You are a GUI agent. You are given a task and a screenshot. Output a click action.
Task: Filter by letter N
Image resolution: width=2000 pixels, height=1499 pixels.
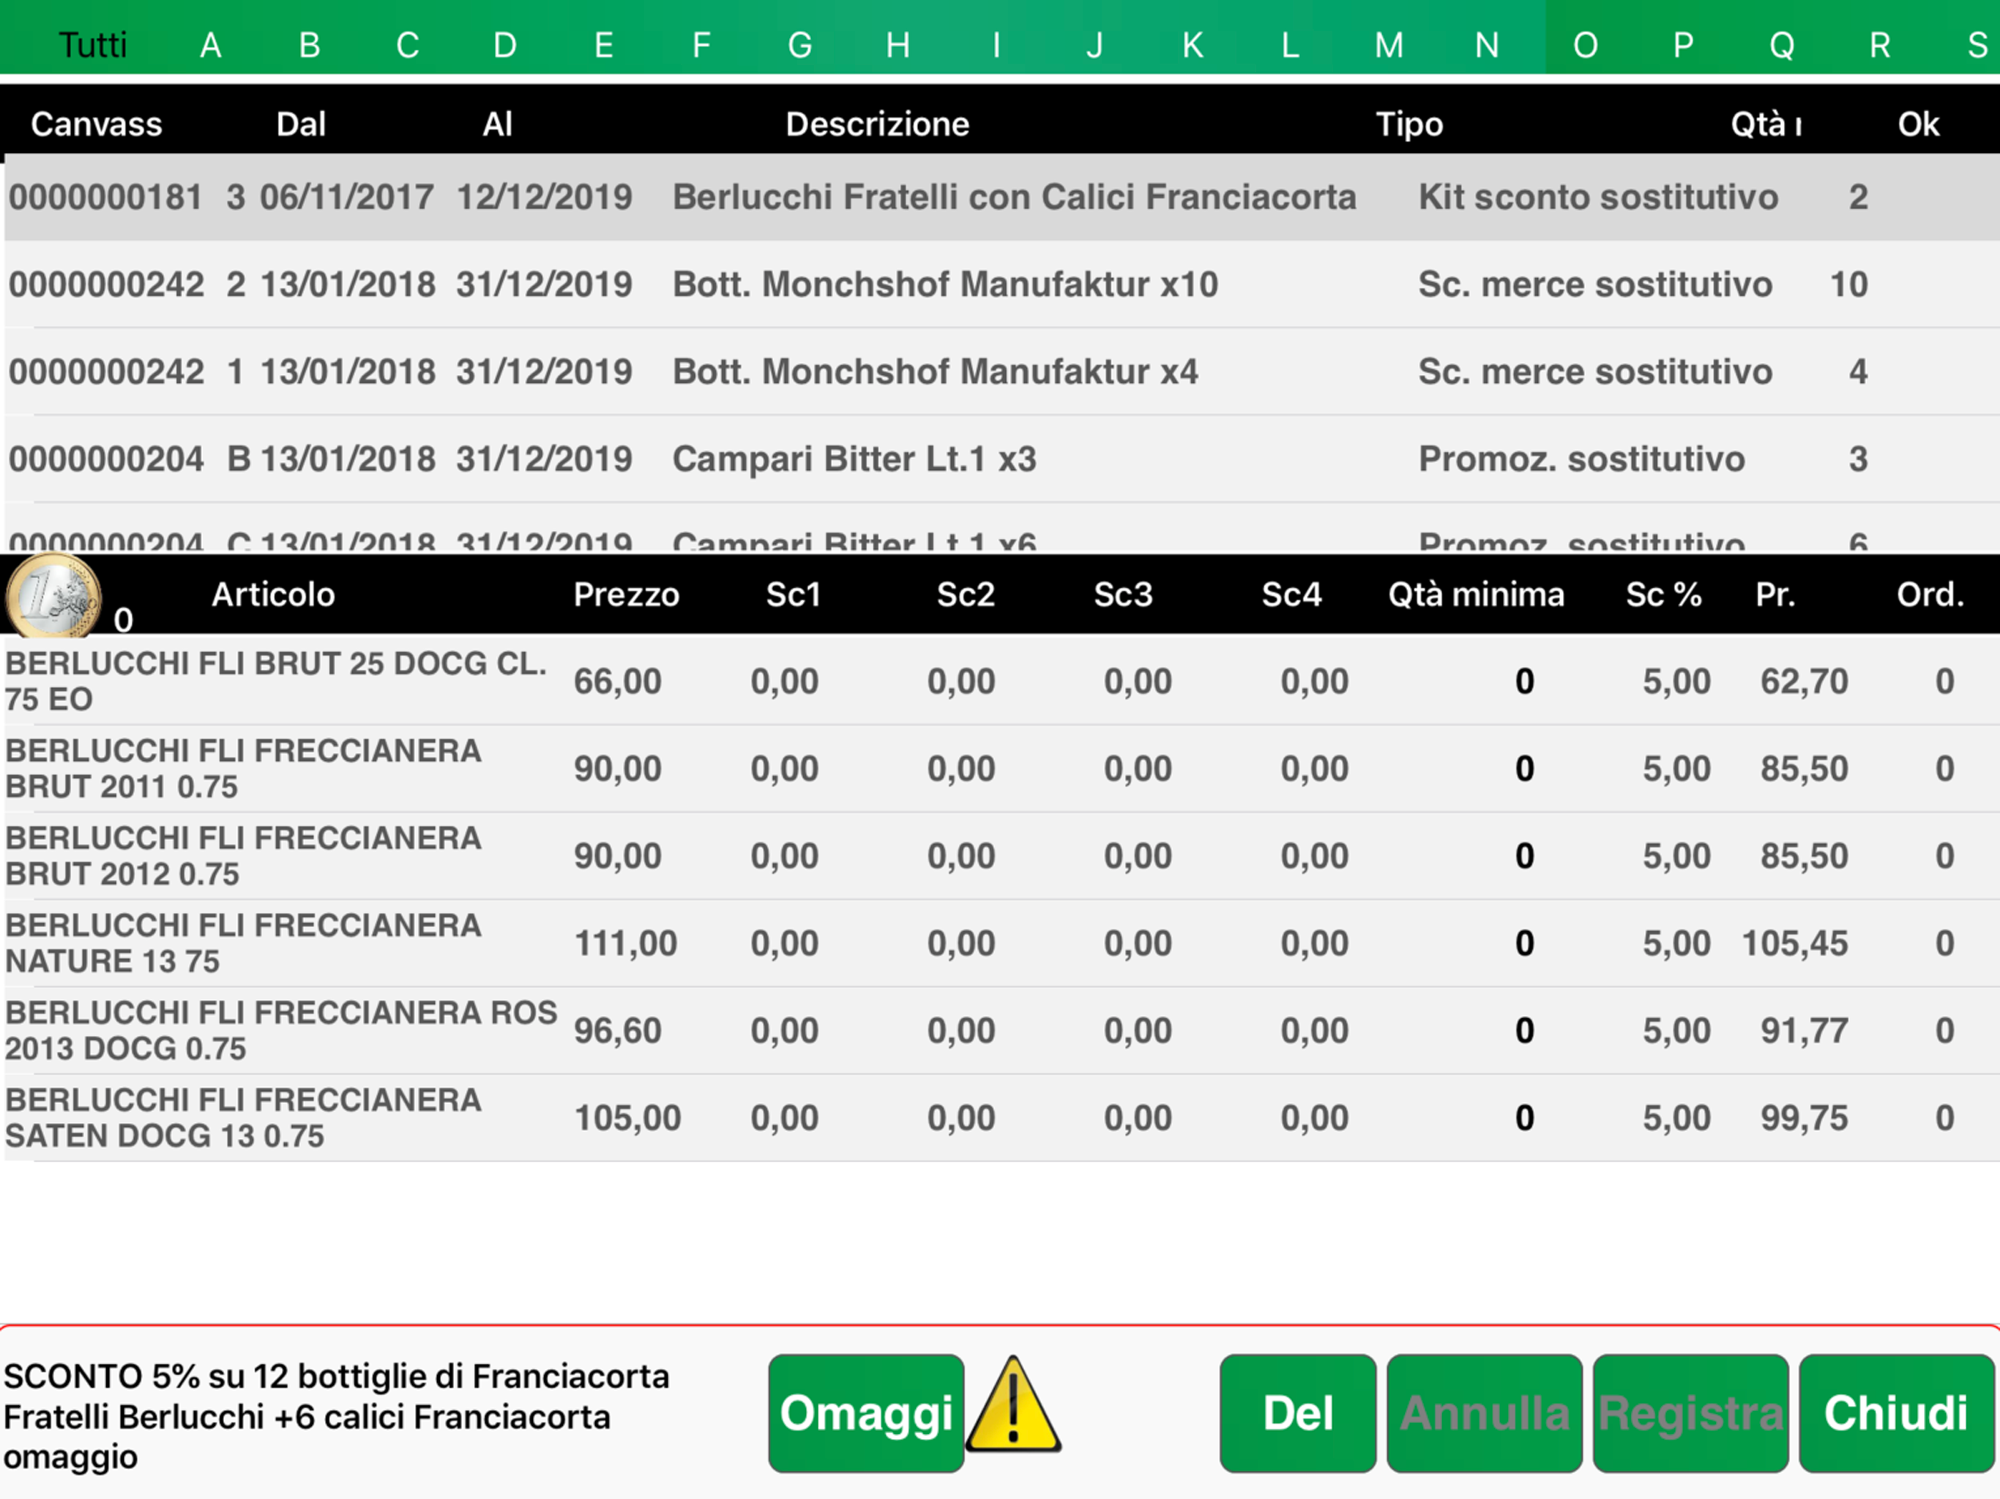pyautogui.click(x=1488, y=45)
